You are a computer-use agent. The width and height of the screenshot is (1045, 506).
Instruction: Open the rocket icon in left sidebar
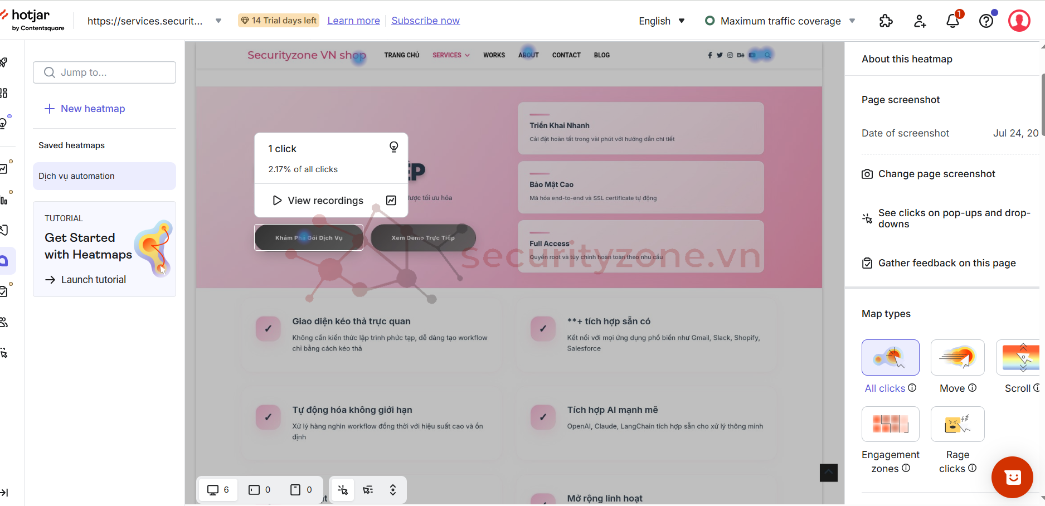click(4, 62)
